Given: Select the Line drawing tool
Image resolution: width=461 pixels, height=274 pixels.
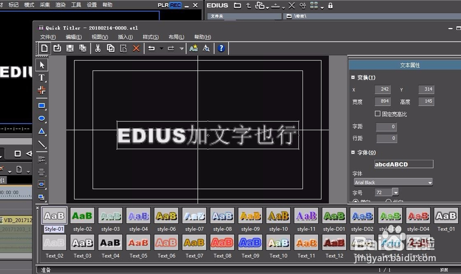Looking at the screenshot, I should [42, 144].
